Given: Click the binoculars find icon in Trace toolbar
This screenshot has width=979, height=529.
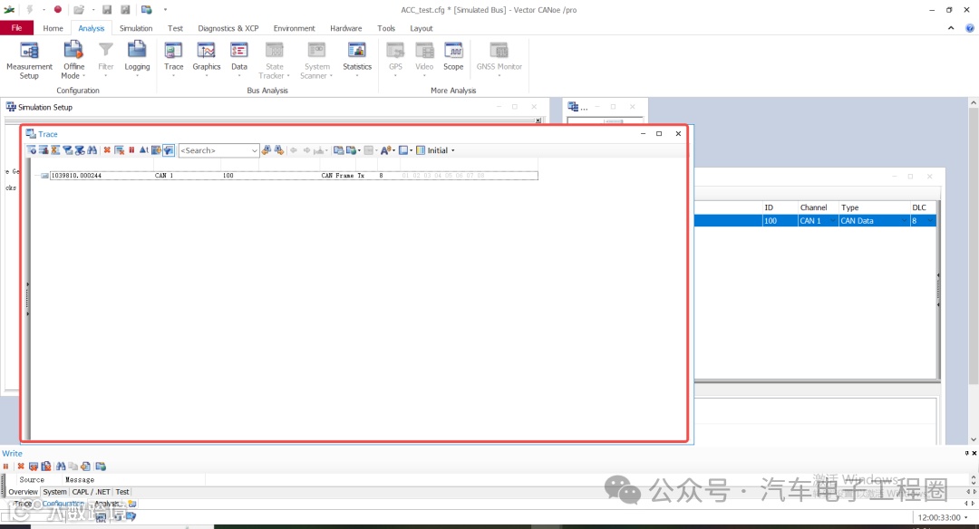Looking at the screenshot, I should pos(92,150).
